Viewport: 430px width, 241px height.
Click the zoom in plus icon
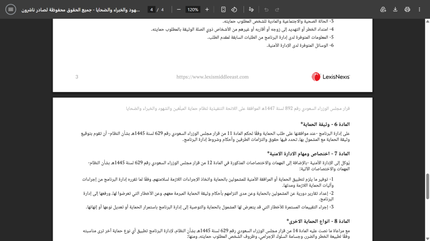(x=207, y=10)
